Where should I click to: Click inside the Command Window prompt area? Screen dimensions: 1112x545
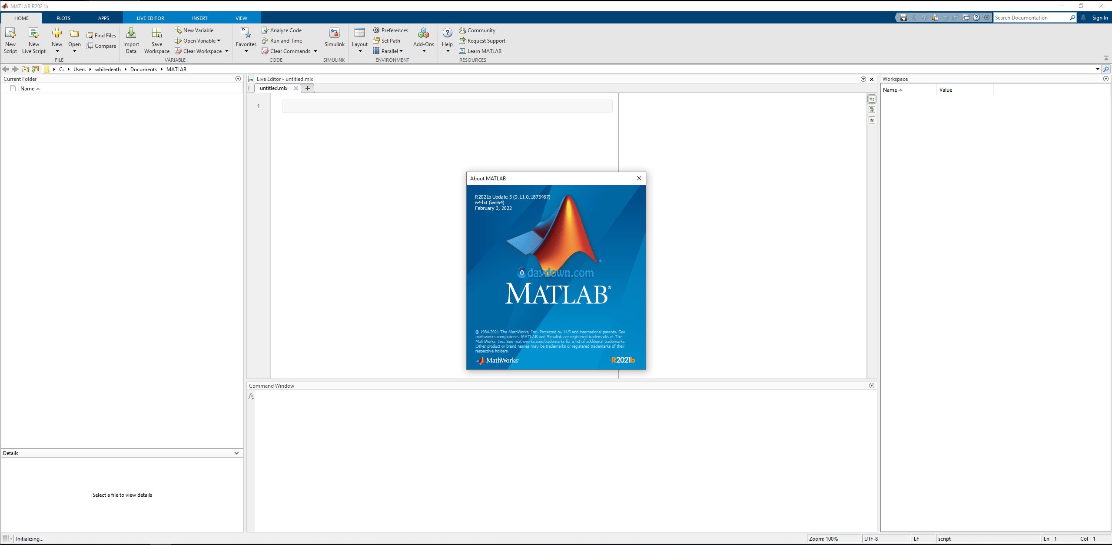pyautogui.click(x=565, y=461)
